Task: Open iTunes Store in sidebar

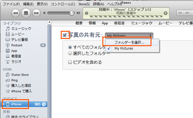Action: click(x=20, y=75)
